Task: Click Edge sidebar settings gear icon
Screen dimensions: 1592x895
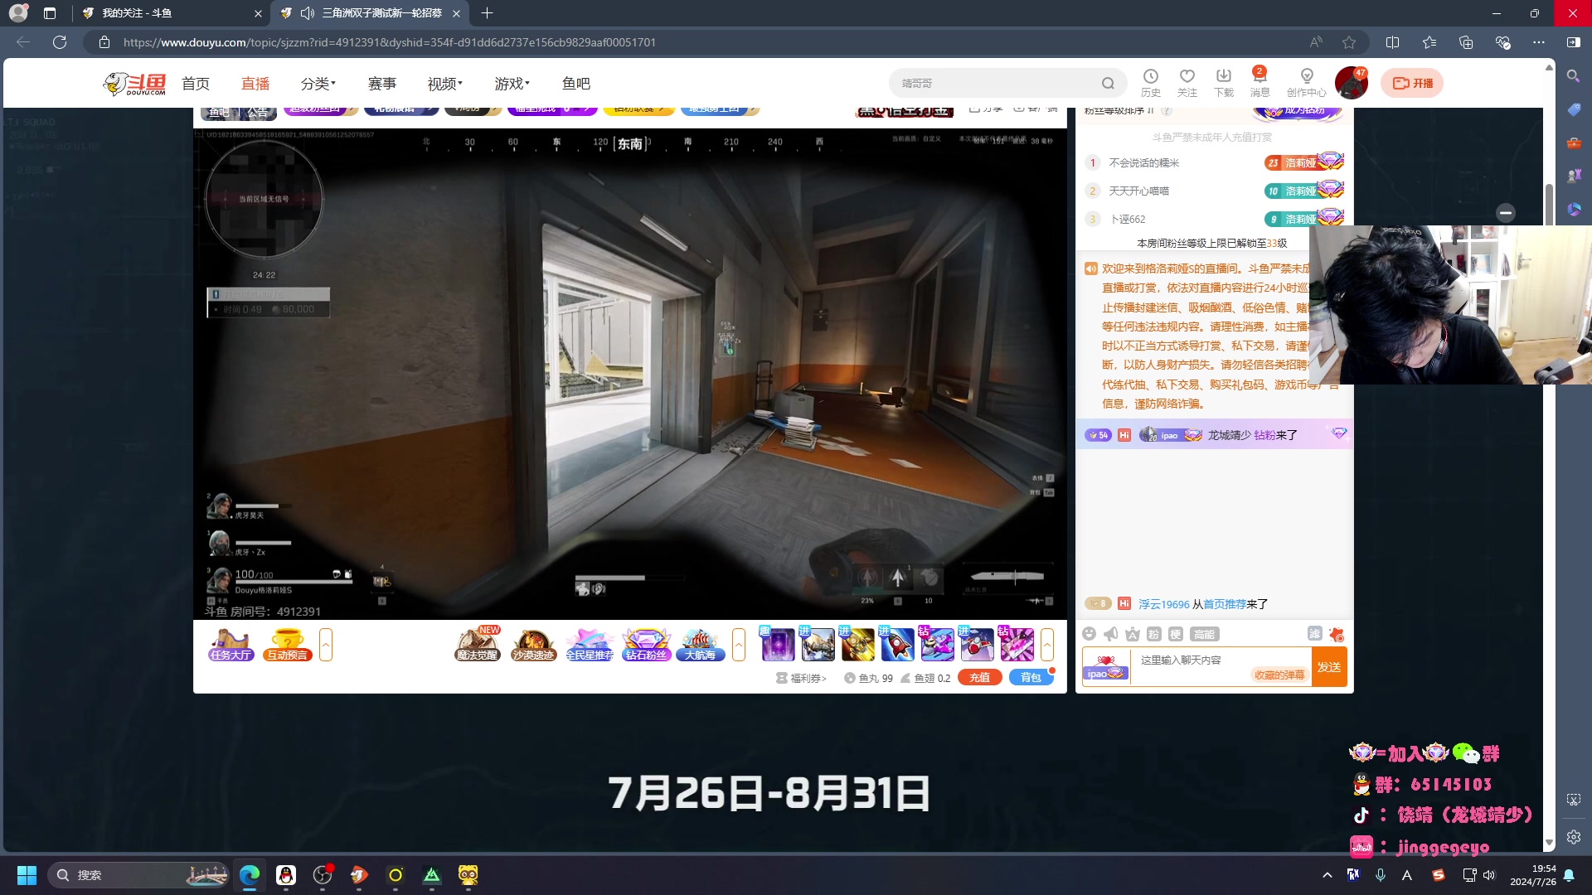Action: click(1573, 837)
